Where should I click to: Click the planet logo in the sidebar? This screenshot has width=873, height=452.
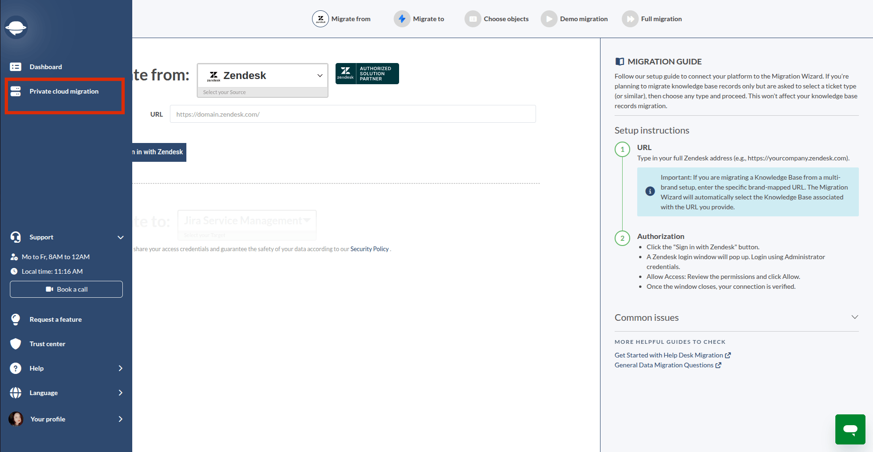pyautogui.click(x=16, y=28)
